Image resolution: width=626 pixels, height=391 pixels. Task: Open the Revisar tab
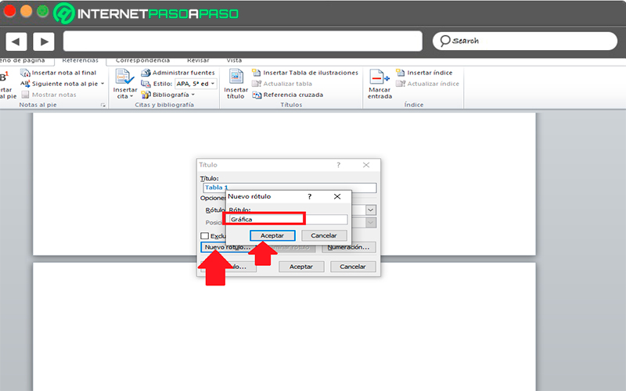(198, 61)
